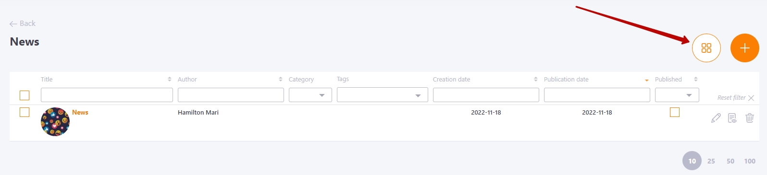Set page size to 25

(711, 161)
